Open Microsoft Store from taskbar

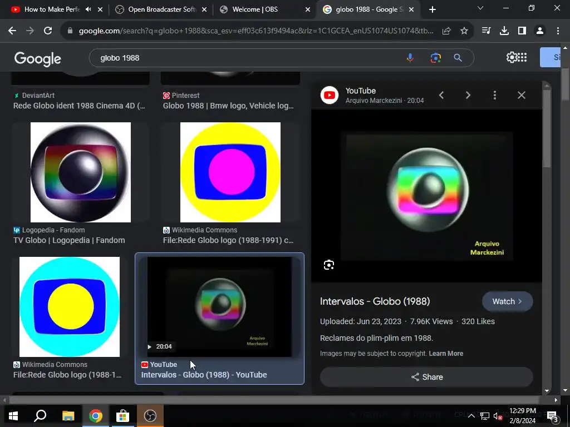(x=123, y=416)
